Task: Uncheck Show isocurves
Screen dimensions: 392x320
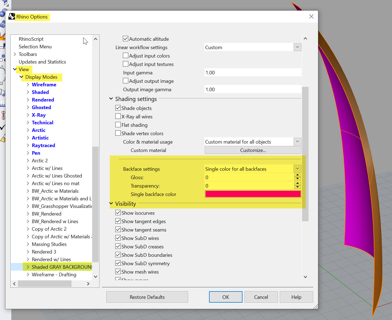Action: click(118, 213)
